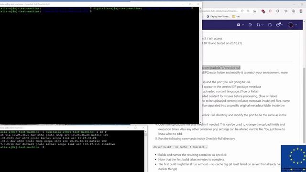Click the red extension icon in browser toolbar
The width and height of the screenshot is (306, 172).
(263, 11)
